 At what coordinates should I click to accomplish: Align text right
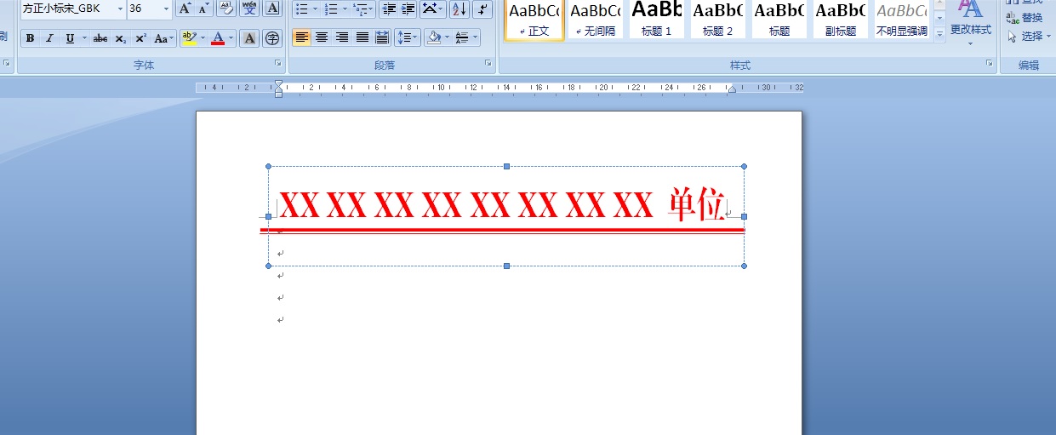tap(342, 37)
